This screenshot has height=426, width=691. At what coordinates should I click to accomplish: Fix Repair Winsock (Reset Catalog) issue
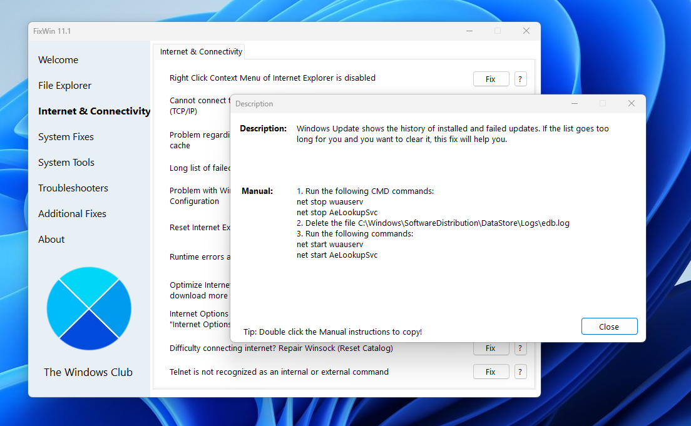[x=491, y=348]
